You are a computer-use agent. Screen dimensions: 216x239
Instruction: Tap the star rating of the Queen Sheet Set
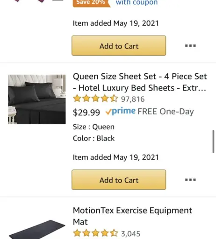pos(95,98)
